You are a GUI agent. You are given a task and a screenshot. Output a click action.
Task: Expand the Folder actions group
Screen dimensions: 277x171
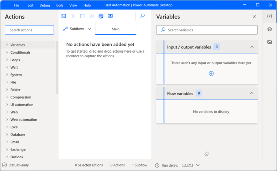(7, 90)
